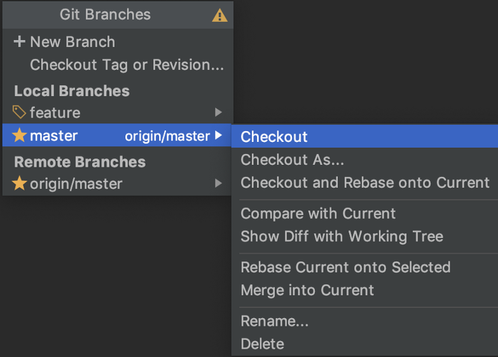Expand the remote origin/master submenu arrow

point(218,184)
